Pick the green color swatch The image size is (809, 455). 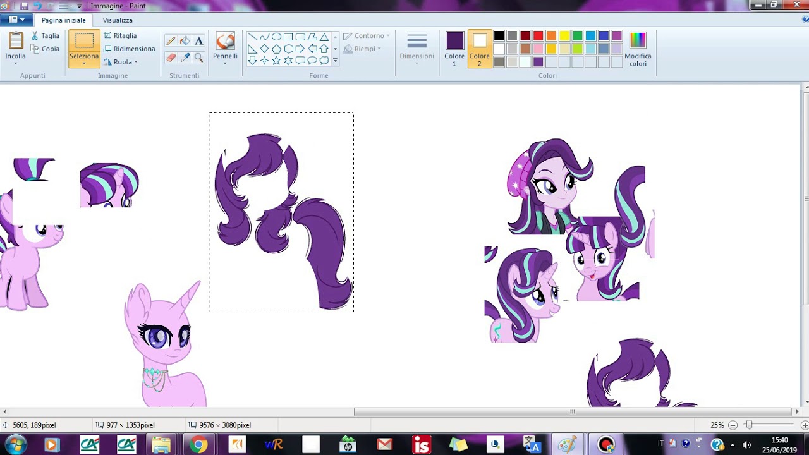point(578,36)
